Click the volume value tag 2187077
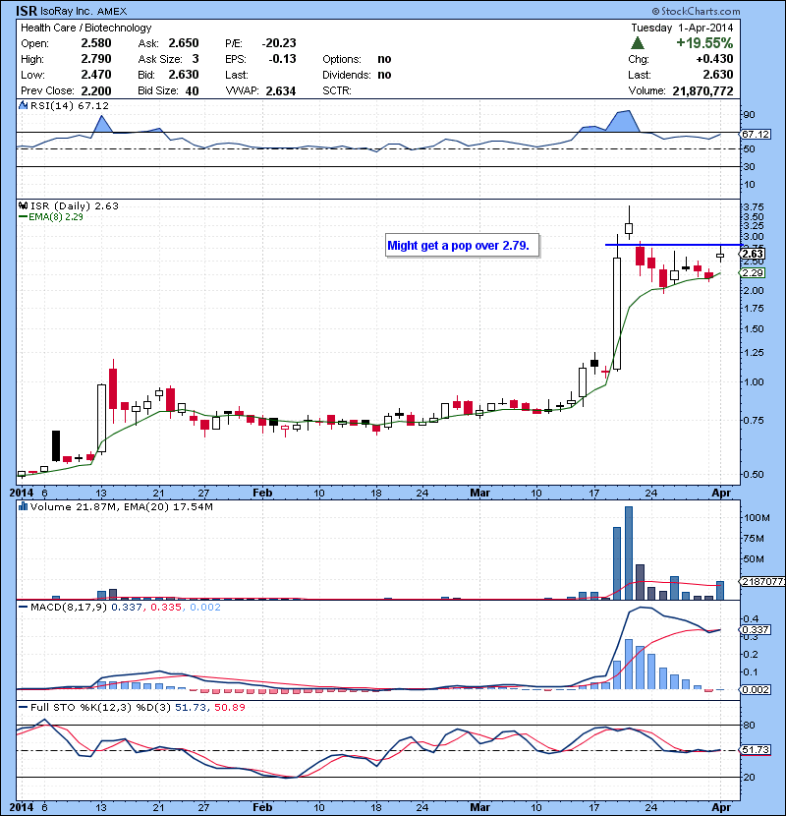 762,581
